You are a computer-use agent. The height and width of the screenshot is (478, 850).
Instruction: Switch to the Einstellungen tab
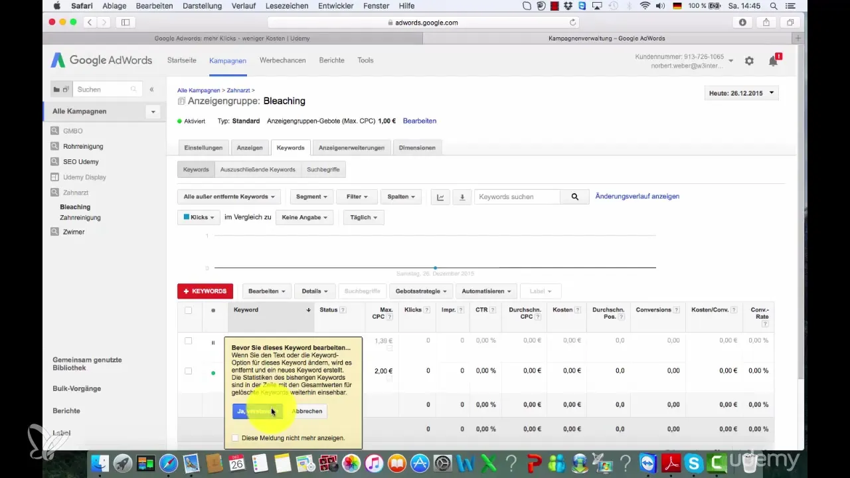click(203, 147)
